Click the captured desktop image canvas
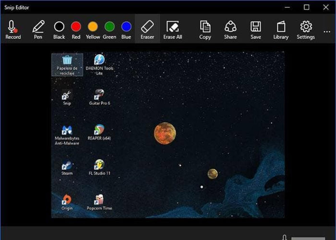Image resolution: width=336 pixels, height=240 pixels. 168,135
